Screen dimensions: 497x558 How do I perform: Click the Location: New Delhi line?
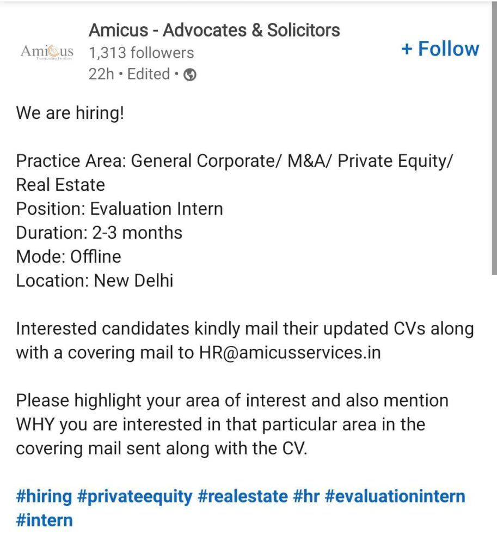[x=95, y=281]
